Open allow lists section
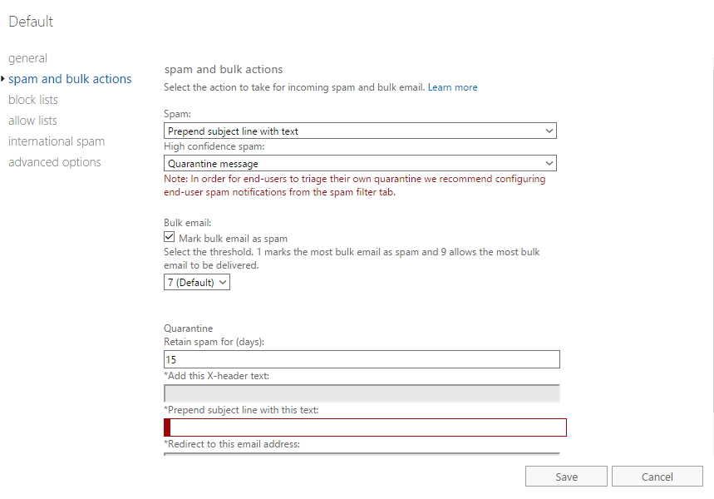 32,121
